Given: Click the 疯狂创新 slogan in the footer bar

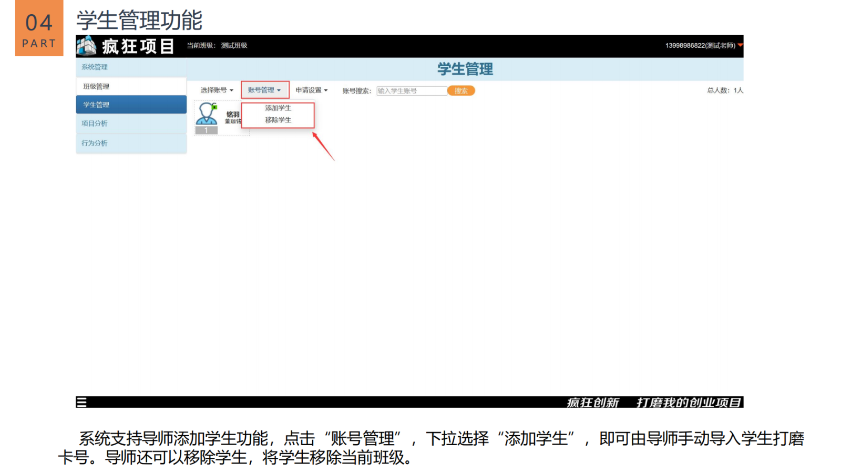Looking at the screenshot, I should (593, 403).
